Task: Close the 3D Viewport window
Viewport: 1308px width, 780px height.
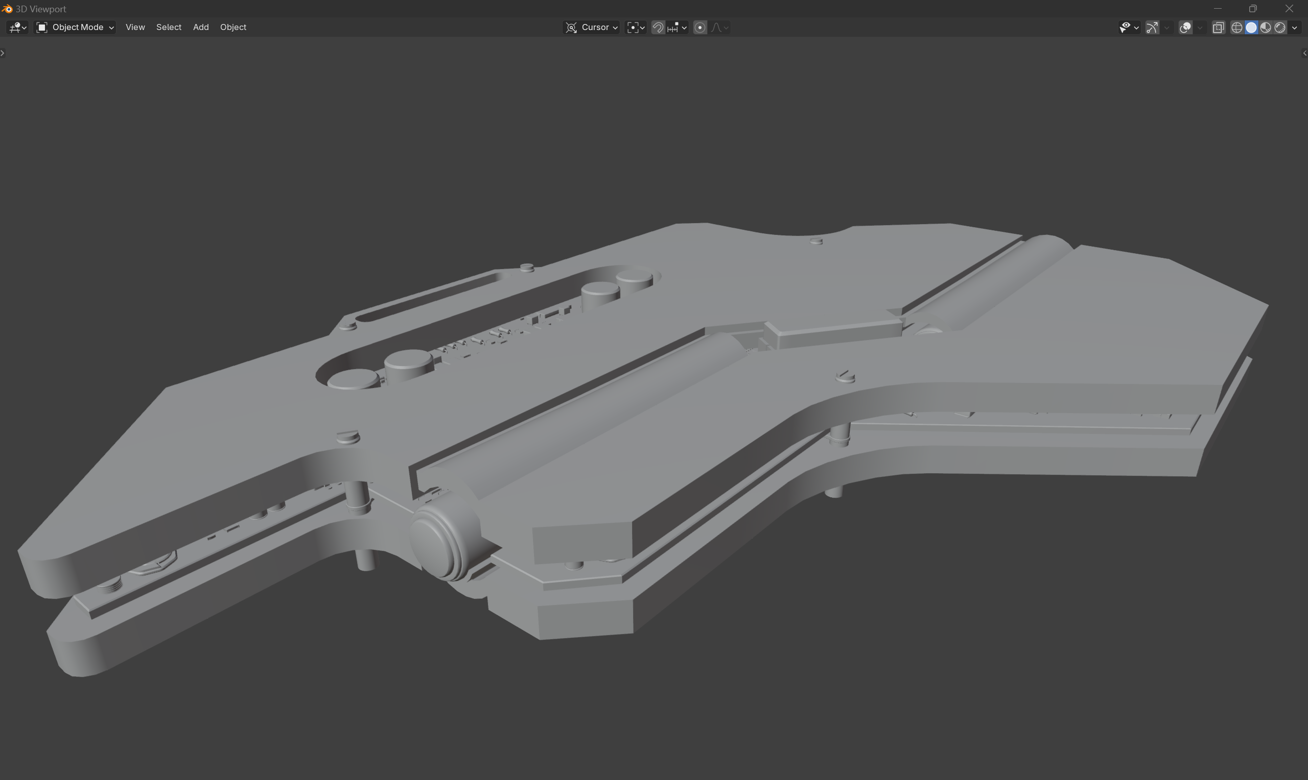Action: click(1289, 9)
